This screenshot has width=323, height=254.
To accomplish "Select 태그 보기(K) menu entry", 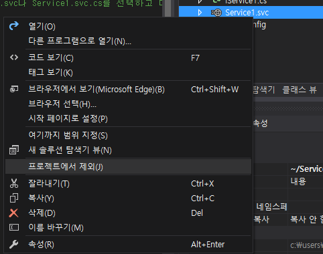I will tap(128, 72).
